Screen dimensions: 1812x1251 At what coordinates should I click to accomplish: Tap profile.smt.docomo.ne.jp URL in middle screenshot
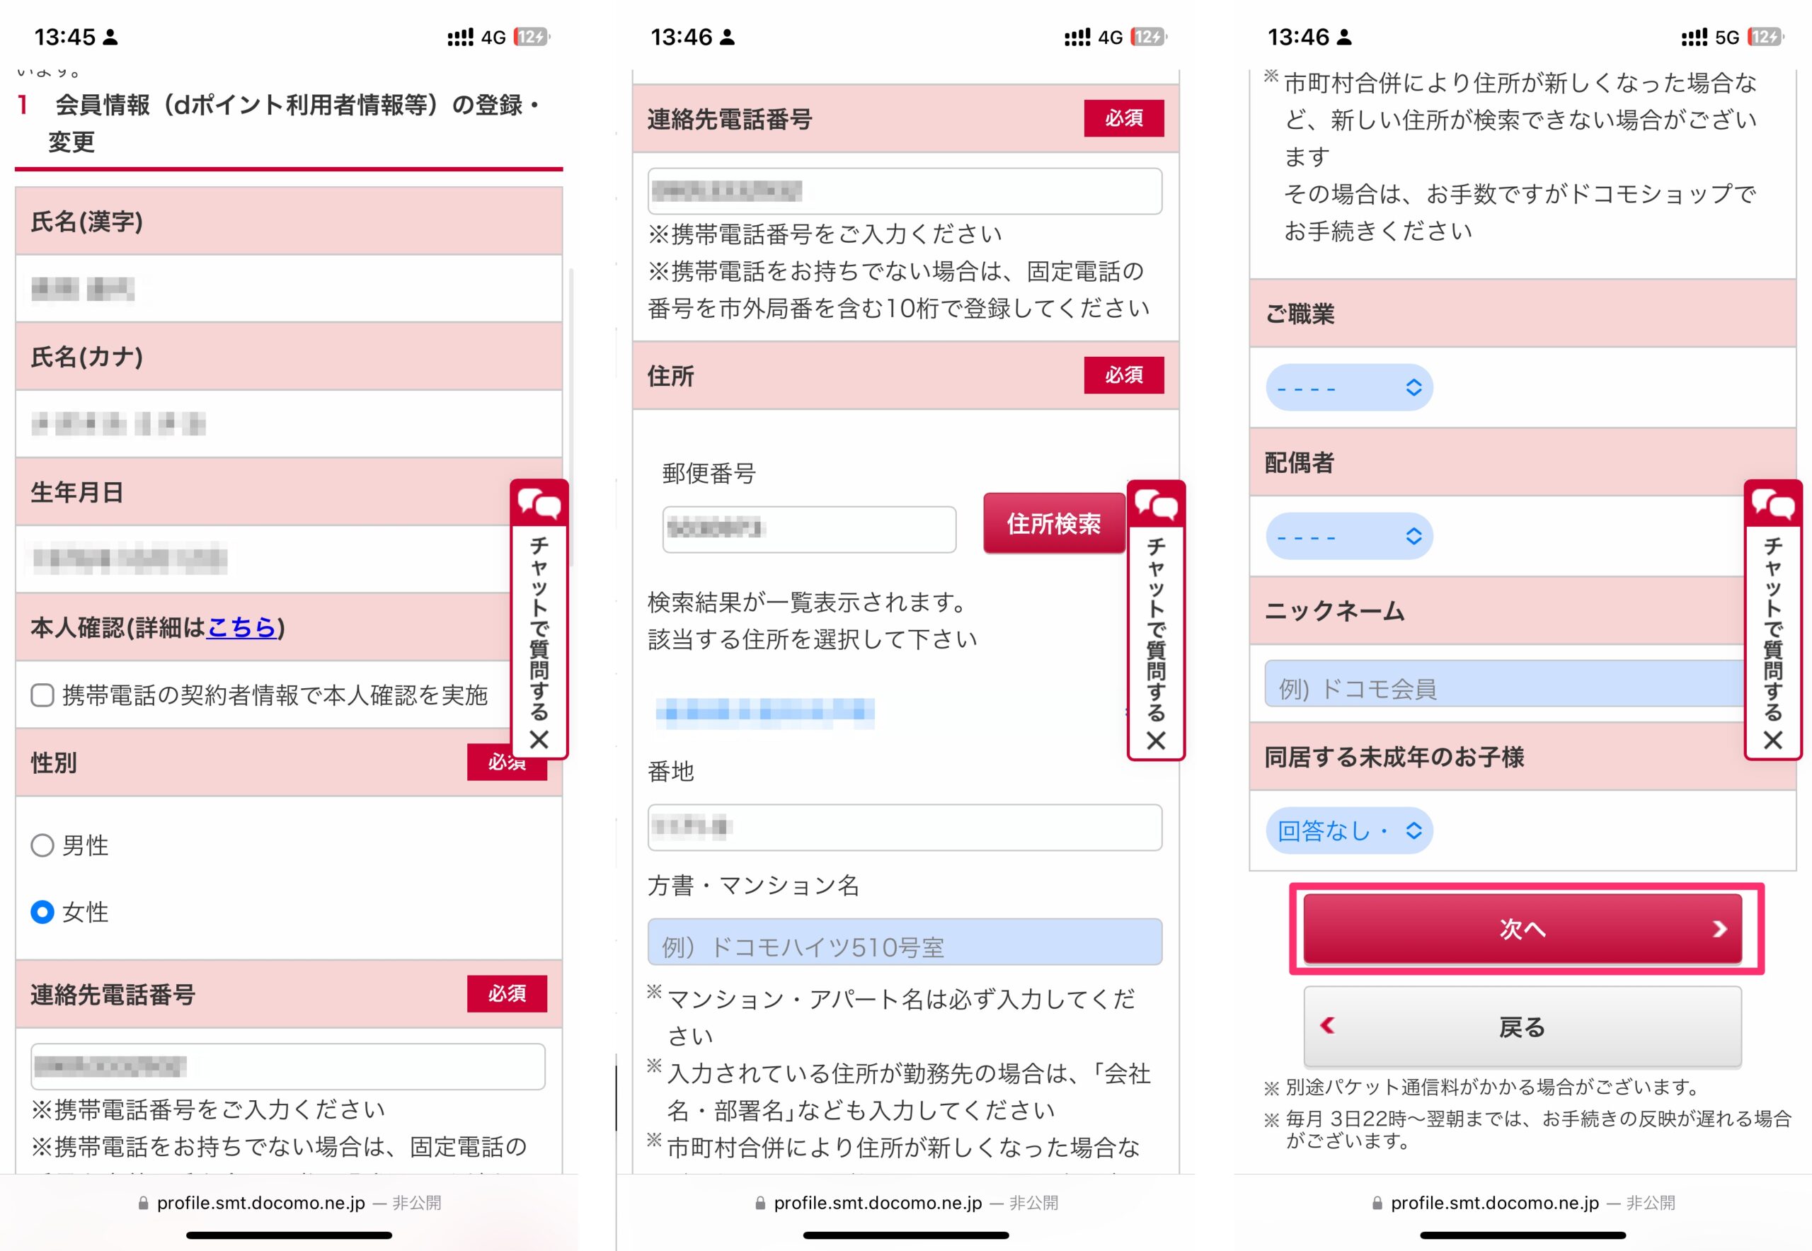[878, 1203]
